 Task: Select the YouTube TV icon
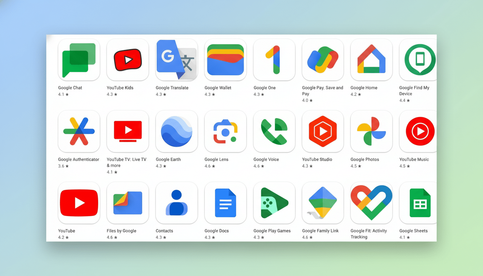pyautogui.click(x=128, y=131)
